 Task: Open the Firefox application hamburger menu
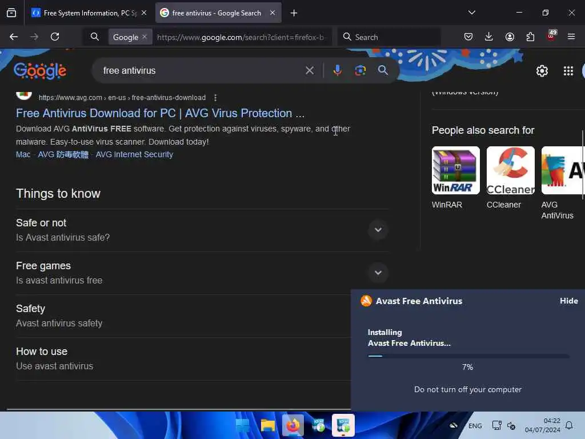(571, 37)
